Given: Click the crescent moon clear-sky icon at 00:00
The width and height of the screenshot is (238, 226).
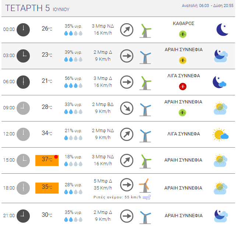Looking at the screenshot, I should pyautogui.click(x=222, y=29).
